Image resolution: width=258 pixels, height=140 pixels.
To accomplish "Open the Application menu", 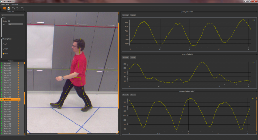I will [5, 5].
